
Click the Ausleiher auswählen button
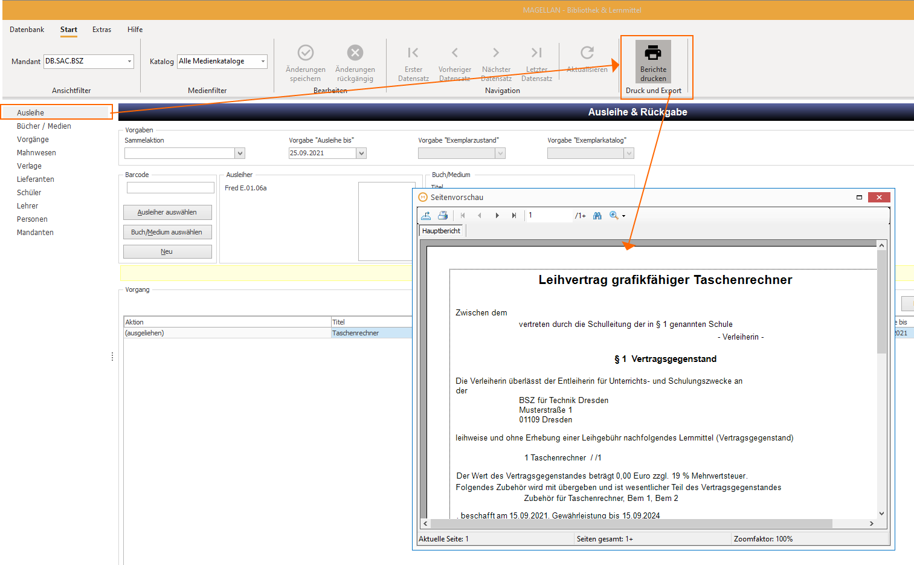point(167,212)
